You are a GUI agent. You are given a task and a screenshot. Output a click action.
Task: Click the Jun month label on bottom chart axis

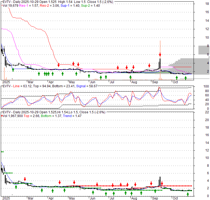click(92, 198)
